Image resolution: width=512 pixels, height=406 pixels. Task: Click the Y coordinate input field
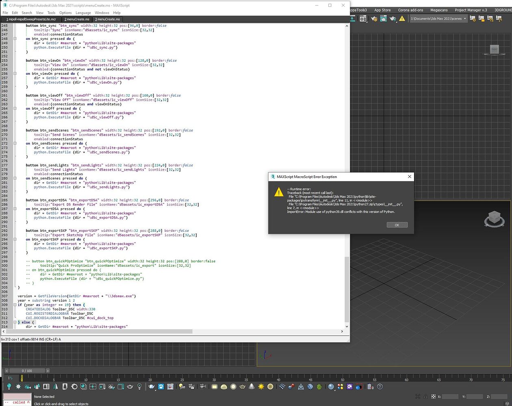coord(475,397)
